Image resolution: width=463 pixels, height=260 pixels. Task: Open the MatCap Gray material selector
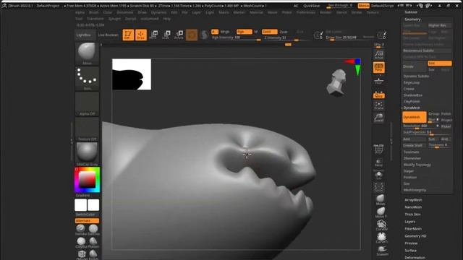pos(87,154)
